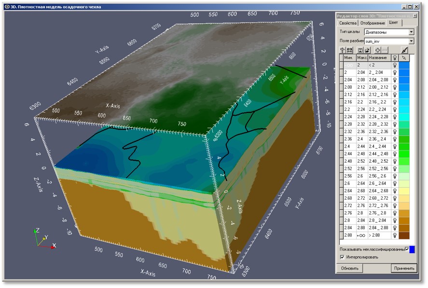Click the Применить button
The width and height of the screenshot is (428, 288).
[404, 268]
